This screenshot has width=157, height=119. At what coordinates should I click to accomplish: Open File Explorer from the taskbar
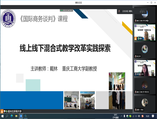16,116
